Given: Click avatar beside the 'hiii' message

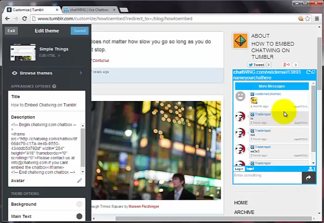Looking at the screenshot, I should 241,133.
